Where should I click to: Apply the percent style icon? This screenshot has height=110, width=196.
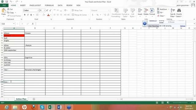pos(97,15)
